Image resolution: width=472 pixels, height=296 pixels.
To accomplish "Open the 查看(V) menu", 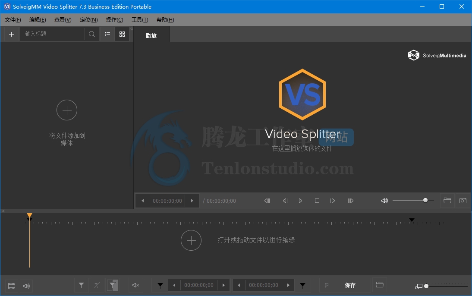I will tap(63, 20).
